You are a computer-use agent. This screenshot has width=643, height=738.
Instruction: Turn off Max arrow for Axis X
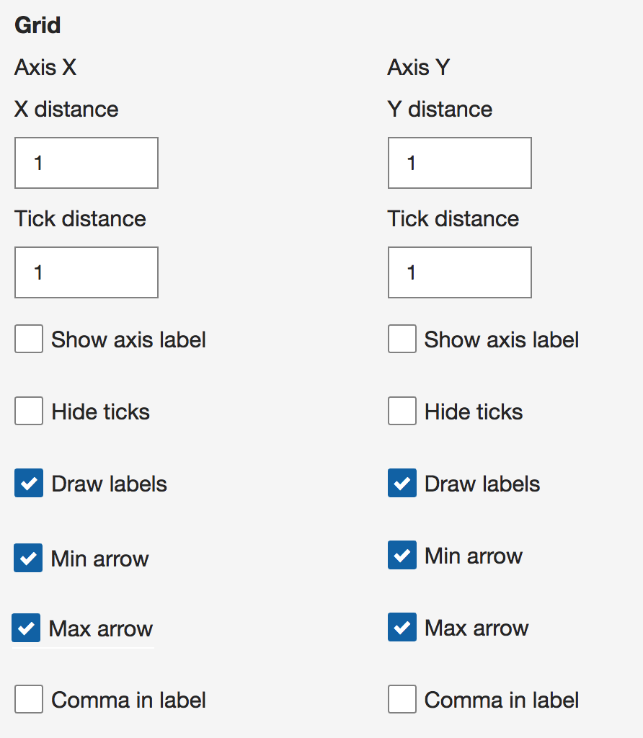(26, 628)
